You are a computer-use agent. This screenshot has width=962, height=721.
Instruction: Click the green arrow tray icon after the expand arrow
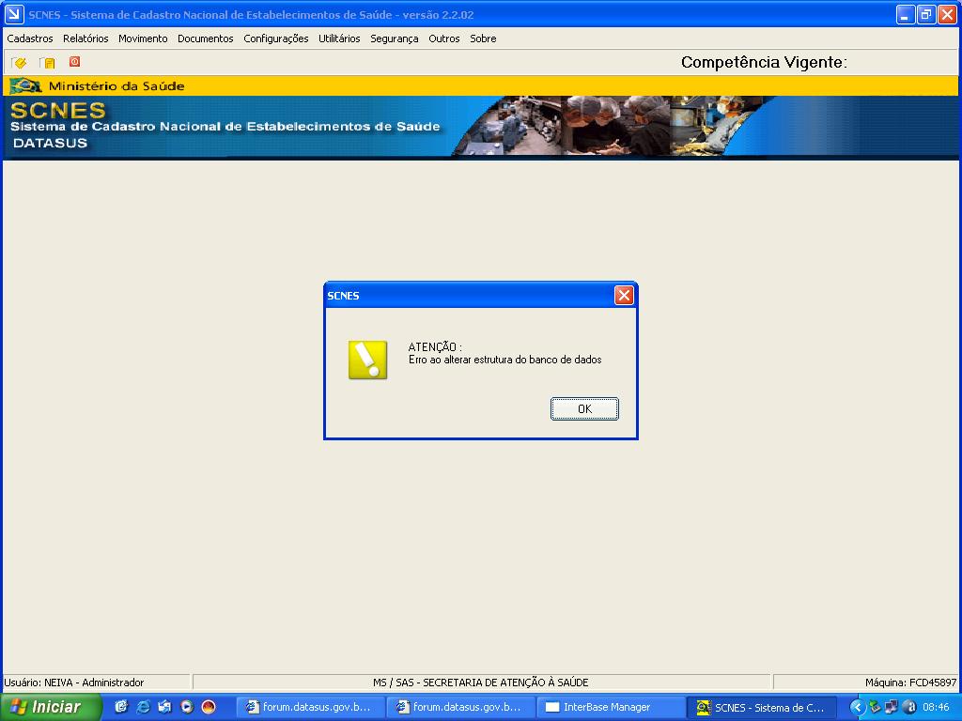pyautogui.click(x=875, y=708)
